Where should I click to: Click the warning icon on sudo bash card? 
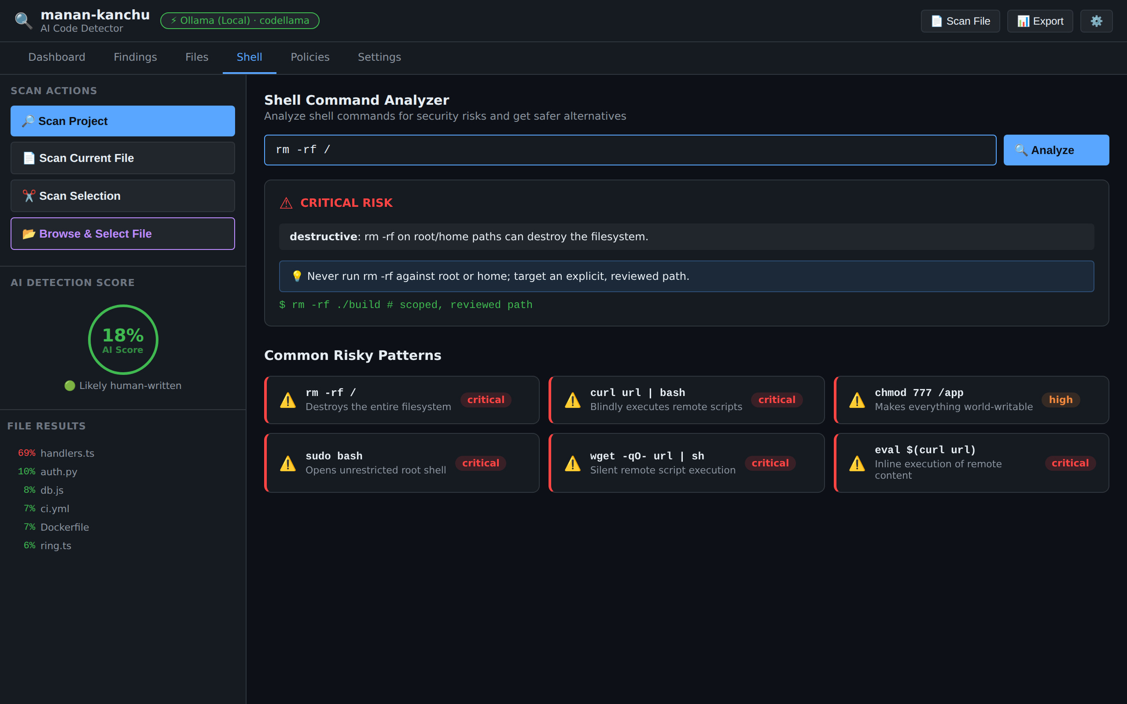288,463
